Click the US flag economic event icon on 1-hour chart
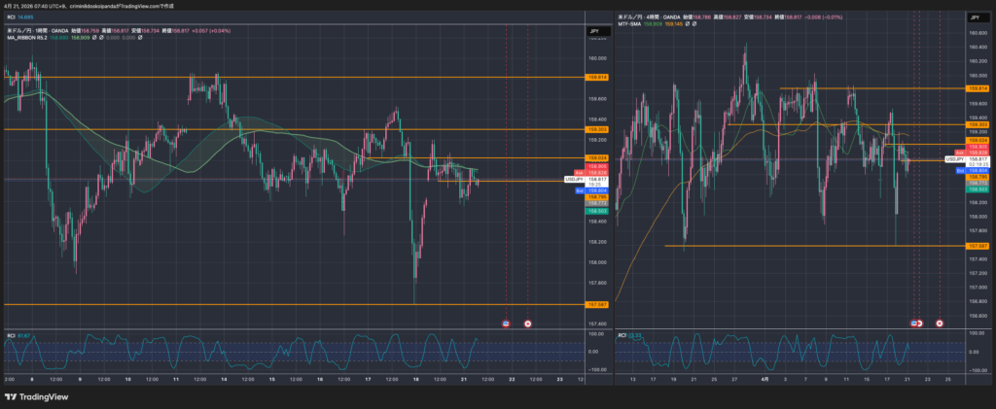Screen dimensions: 996x409 (506, 323)
